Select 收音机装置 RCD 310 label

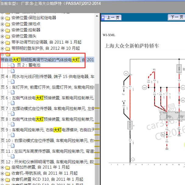[47, 180]
